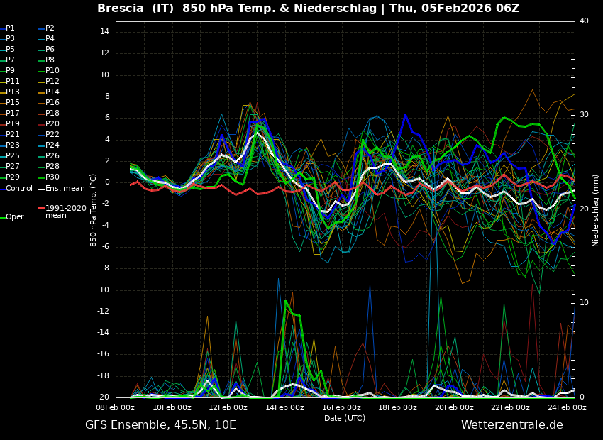Click the P1 legend entry
The height and width of the screenshot is (440, 603).
coord(10,28)
